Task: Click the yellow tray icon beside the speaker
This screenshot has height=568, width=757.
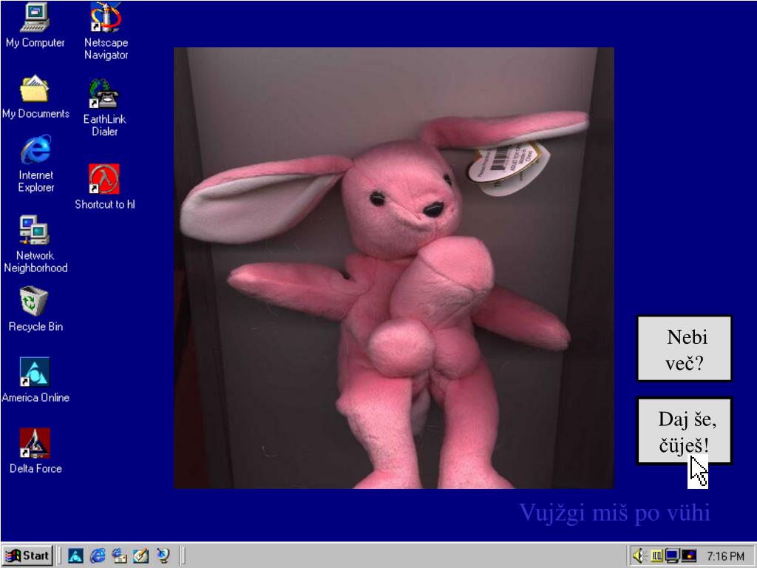Action: tap(657, 556)
